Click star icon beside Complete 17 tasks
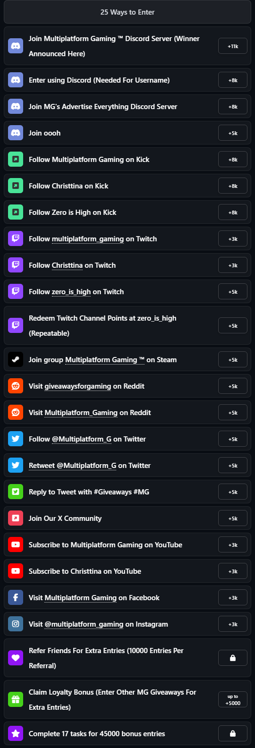Screen dimensions: 255x748 (16, 734)
